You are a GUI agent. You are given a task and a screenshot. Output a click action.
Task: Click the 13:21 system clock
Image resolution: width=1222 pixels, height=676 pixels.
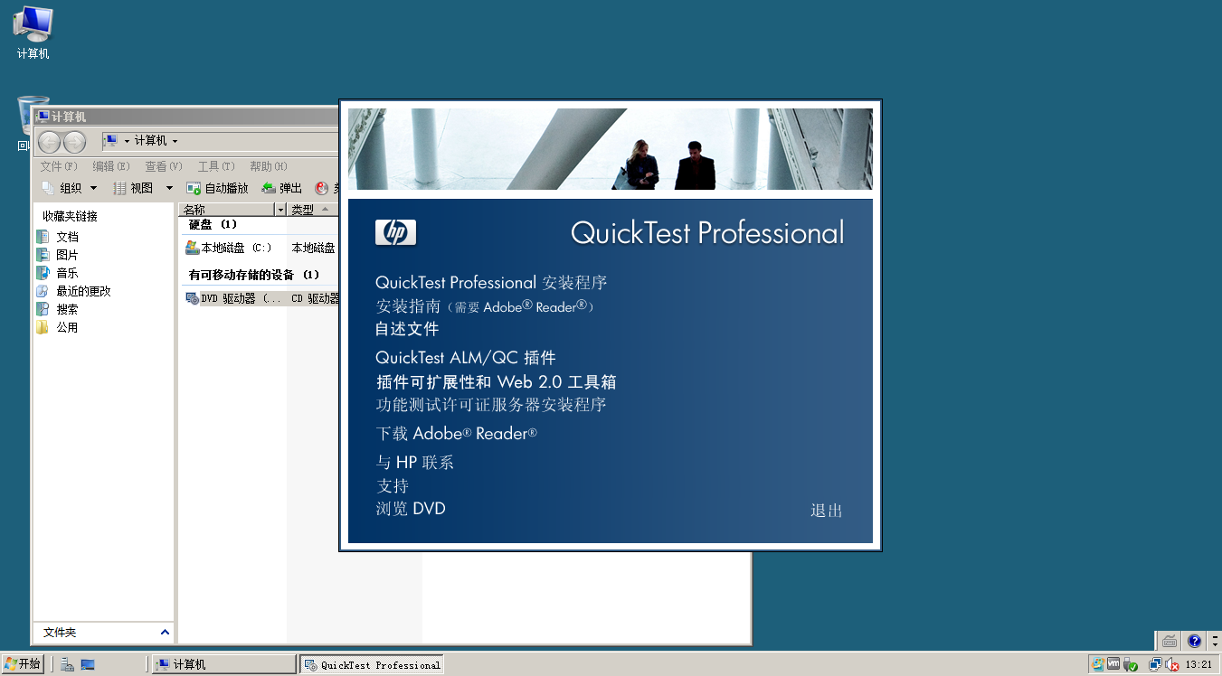1198,664
